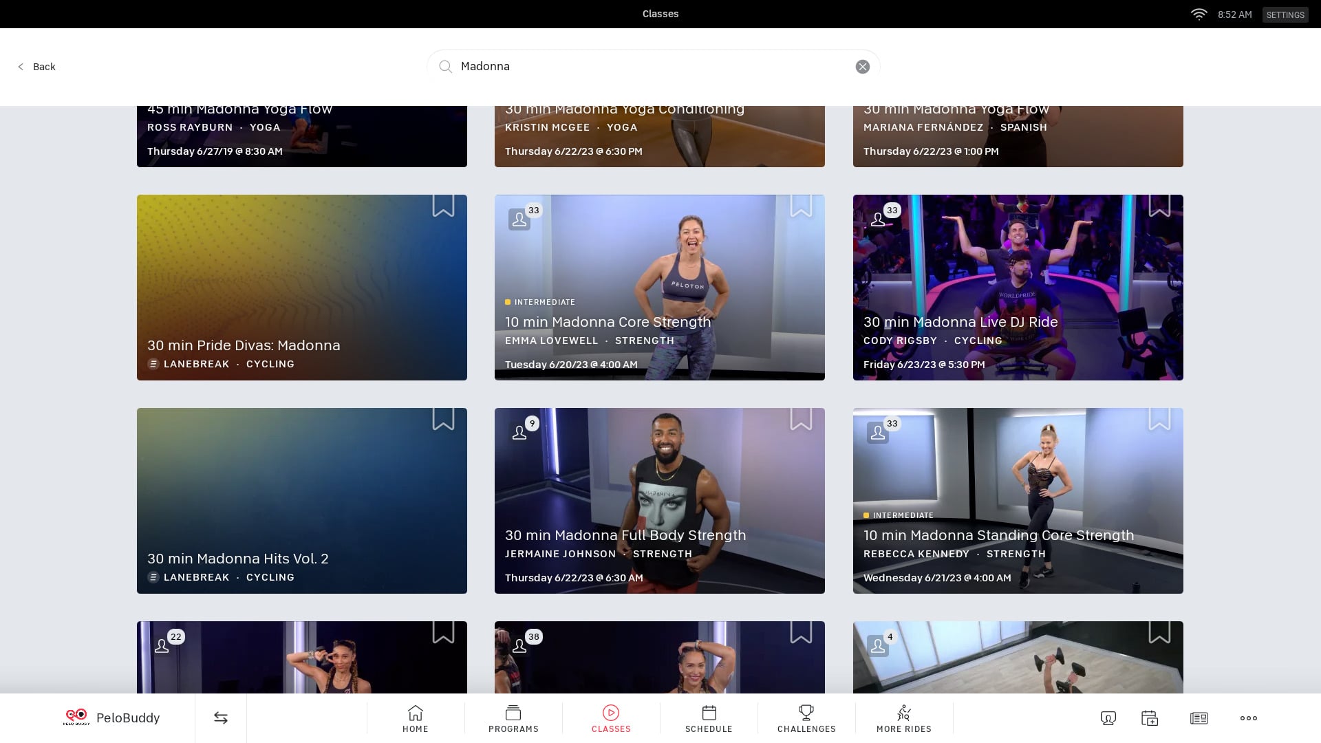
Task: Click the Lanebreak icon on Madonna Hits Vol. 2
Action: 153,577
